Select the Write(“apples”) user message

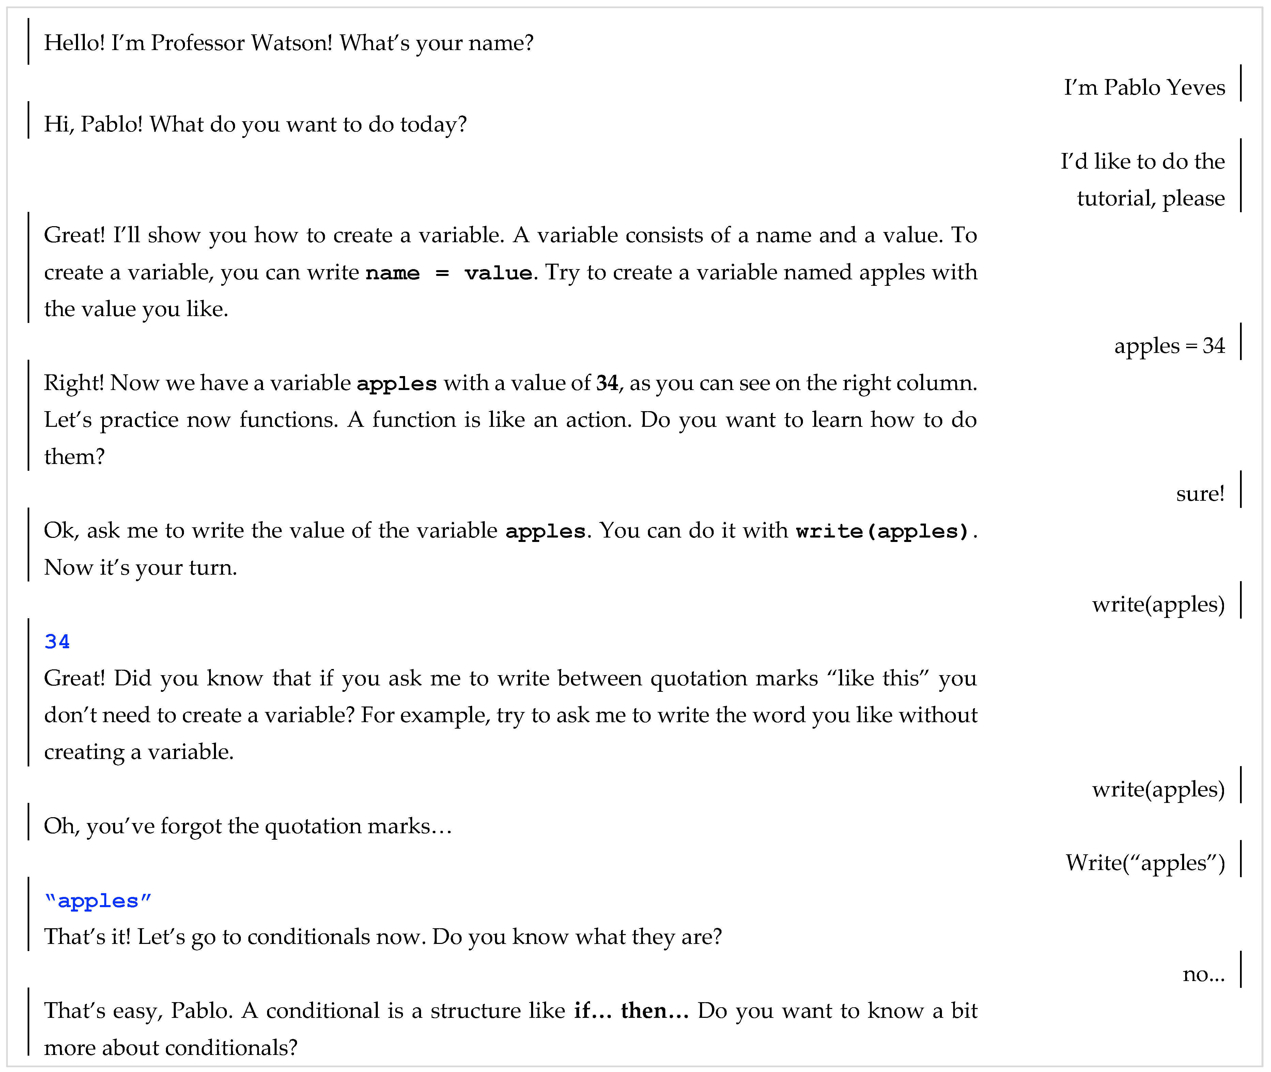[1145, 863]
